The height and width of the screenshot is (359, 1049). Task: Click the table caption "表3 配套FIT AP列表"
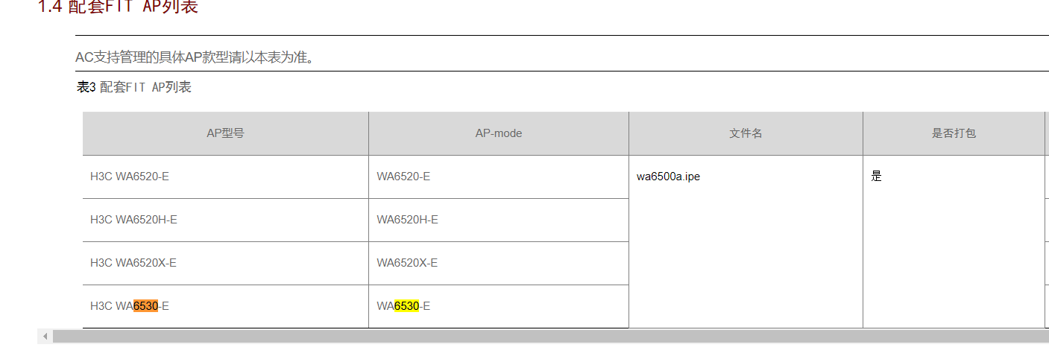point(134,87)
